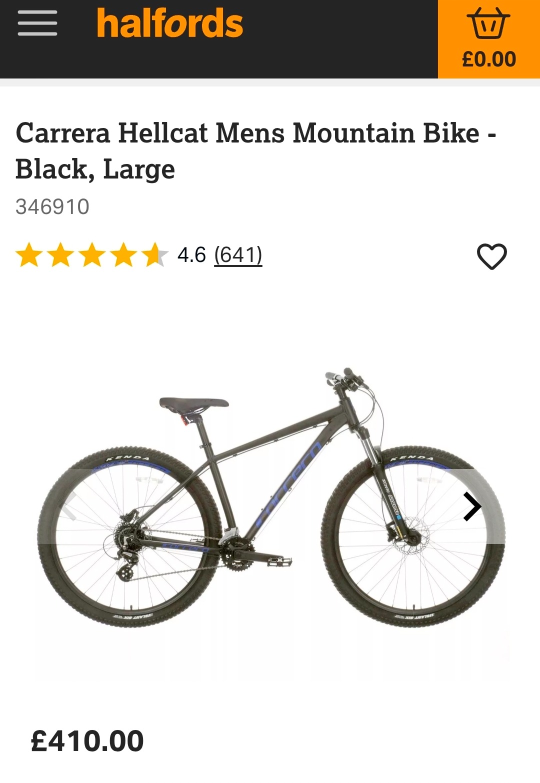Show next product image with right chevron

(471, 506)
